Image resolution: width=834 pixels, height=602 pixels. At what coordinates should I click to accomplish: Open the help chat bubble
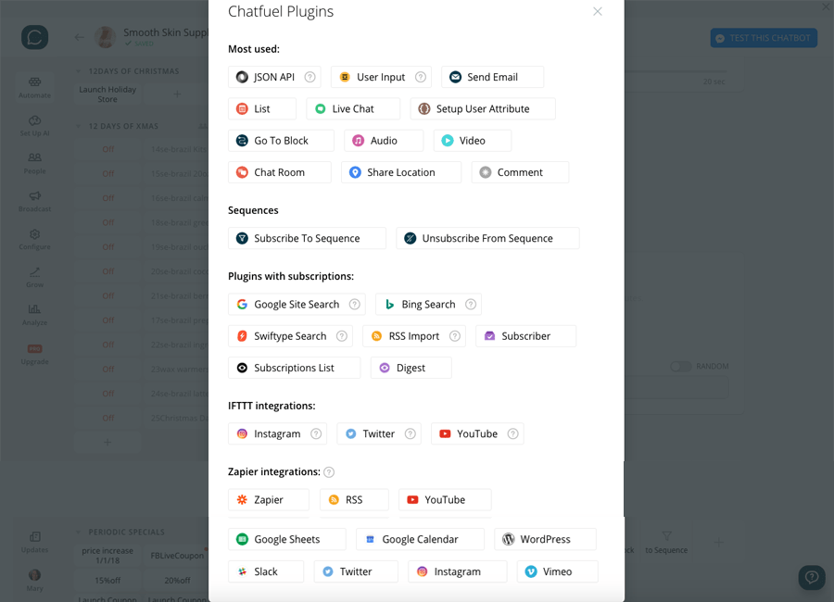tap(812, 577)
